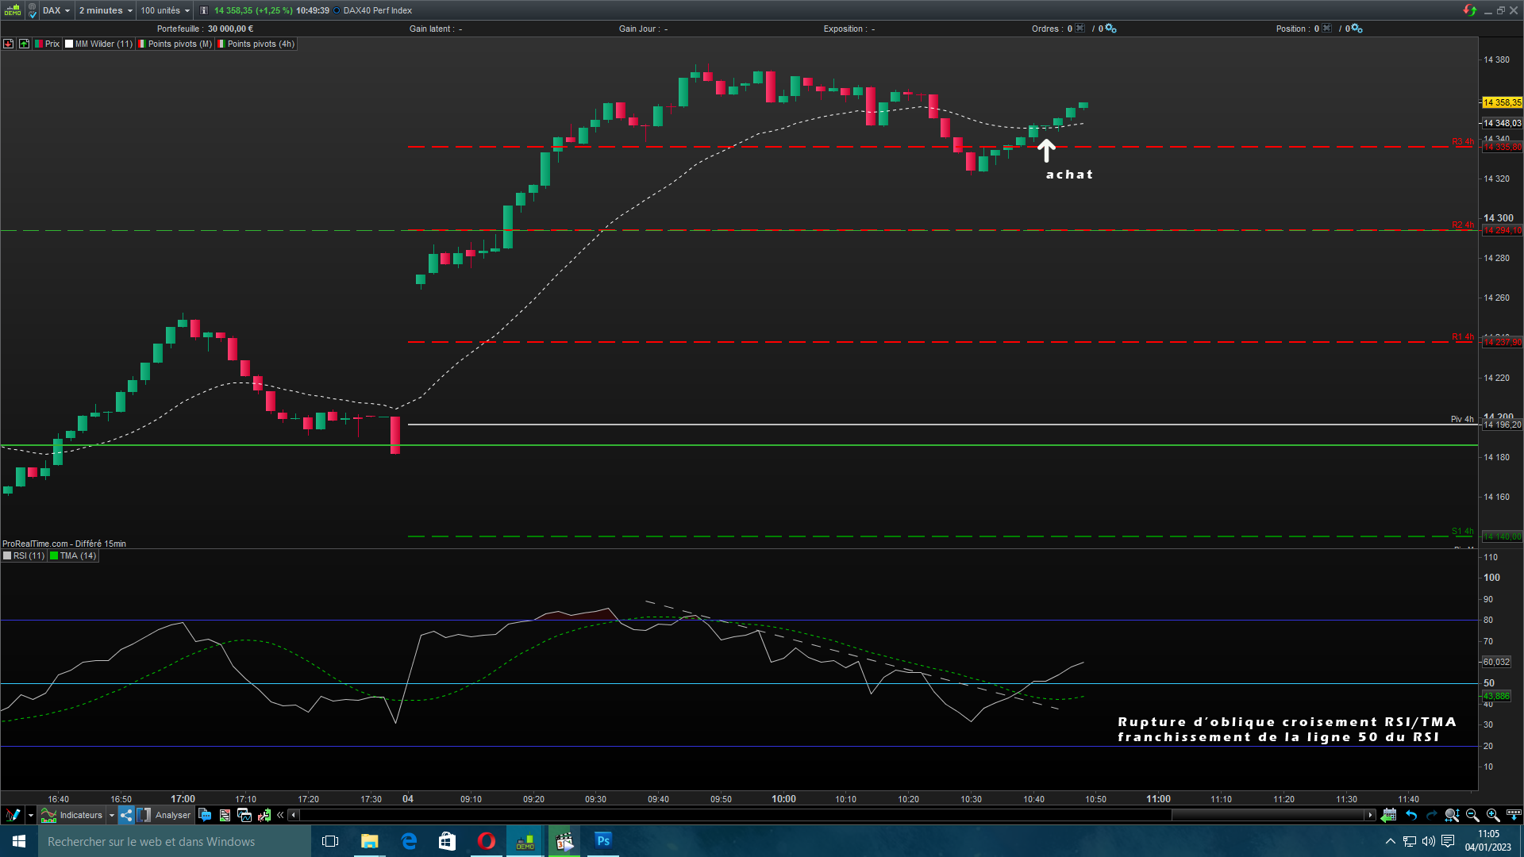1524x857 pixels.
Task: Click the auto-fit zoom magnifier icon
Action: tap(1452, 815)
